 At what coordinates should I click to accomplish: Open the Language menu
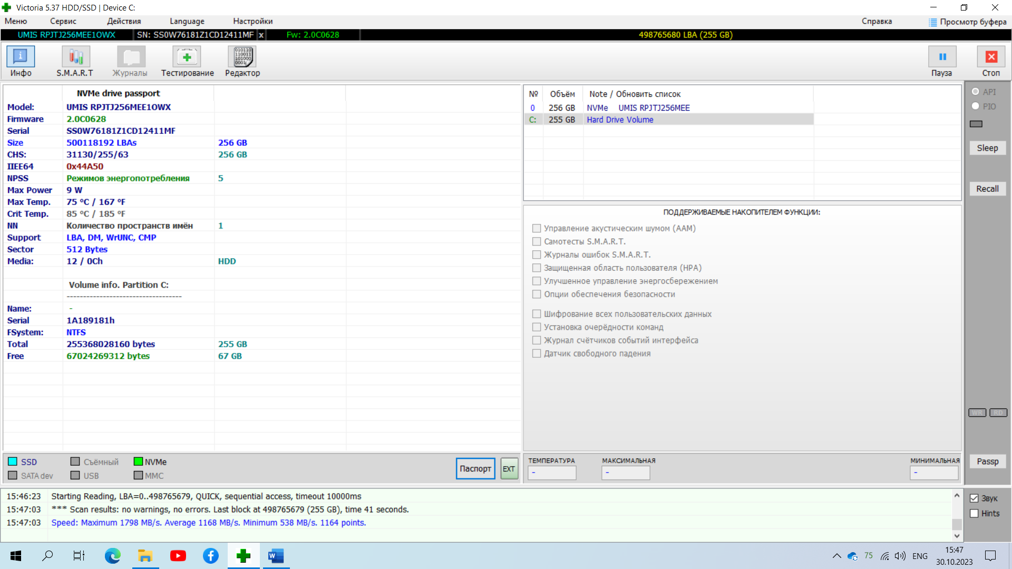[x=187, y=21]
